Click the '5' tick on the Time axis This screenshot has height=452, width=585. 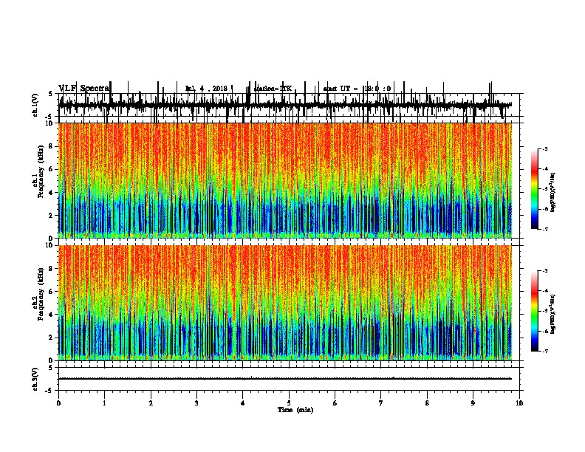pyautogui.click(x=289, y=403)
